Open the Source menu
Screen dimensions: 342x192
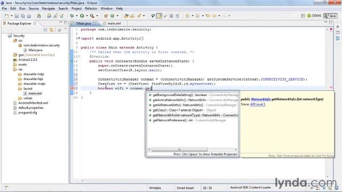tap(34, 9)
